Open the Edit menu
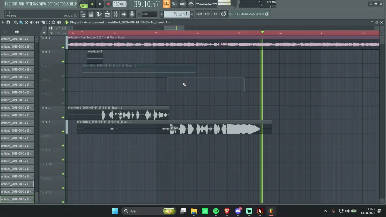 tap(14, 4)
